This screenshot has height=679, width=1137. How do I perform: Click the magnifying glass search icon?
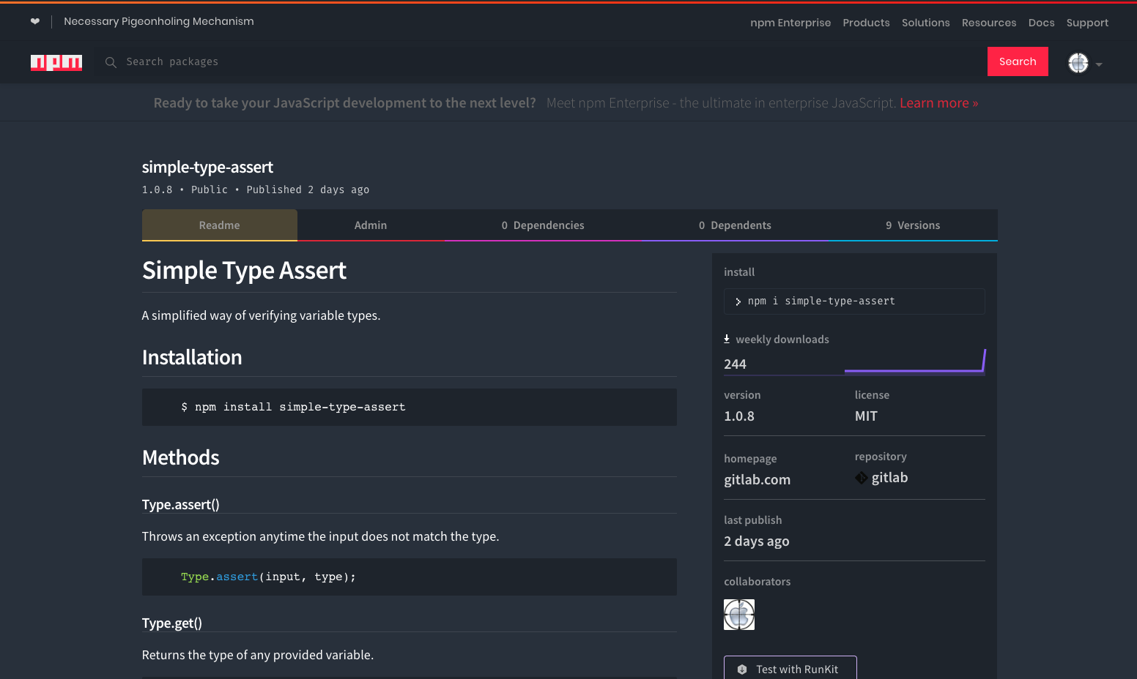coord(111,62)
